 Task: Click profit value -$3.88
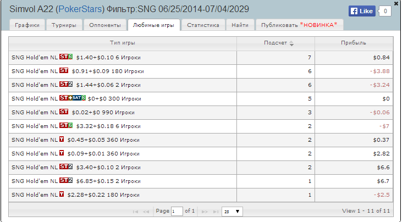click(x=379, y=71)
